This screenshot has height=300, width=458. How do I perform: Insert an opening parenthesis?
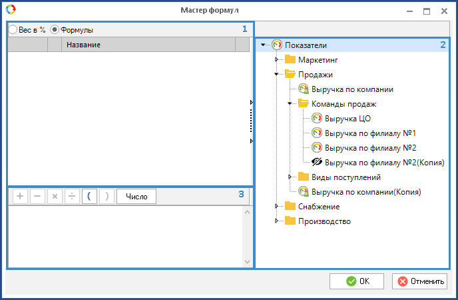pos(89,197)
